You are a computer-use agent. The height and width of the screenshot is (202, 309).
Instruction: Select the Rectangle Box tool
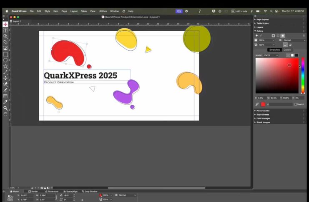[x=5, y=54]
